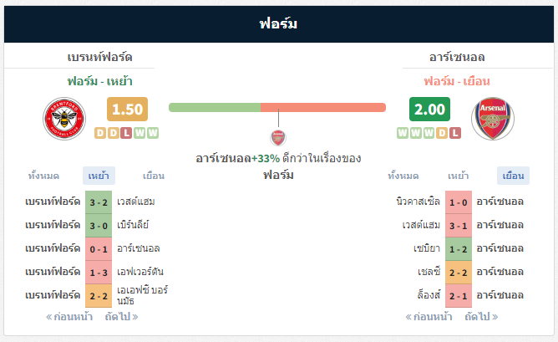Viewport: 558px width, 342px height.
Task: Click the Brentford 1.50 form rating badge
Action: click(x=128, y=109)
